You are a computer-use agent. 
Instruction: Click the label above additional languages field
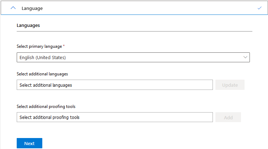click(x=42, y=74)
